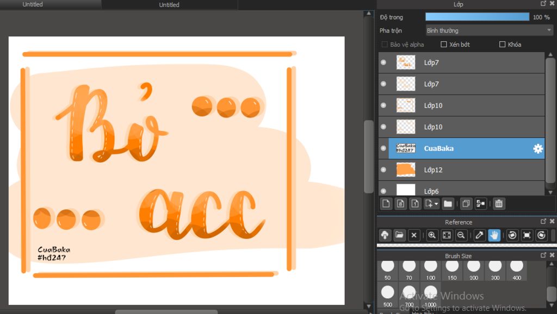Choose brush size 300
This screenshot has height=314, width=557.
[x=495, y=270]
